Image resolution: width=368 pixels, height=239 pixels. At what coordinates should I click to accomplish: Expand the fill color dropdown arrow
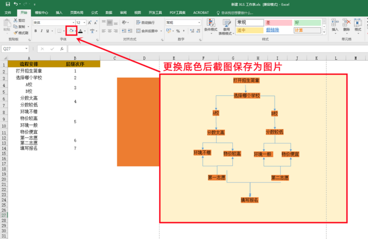tap(75, 31)
